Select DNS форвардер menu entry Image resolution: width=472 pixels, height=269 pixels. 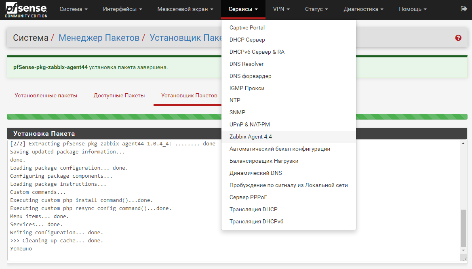coord(289,76)
